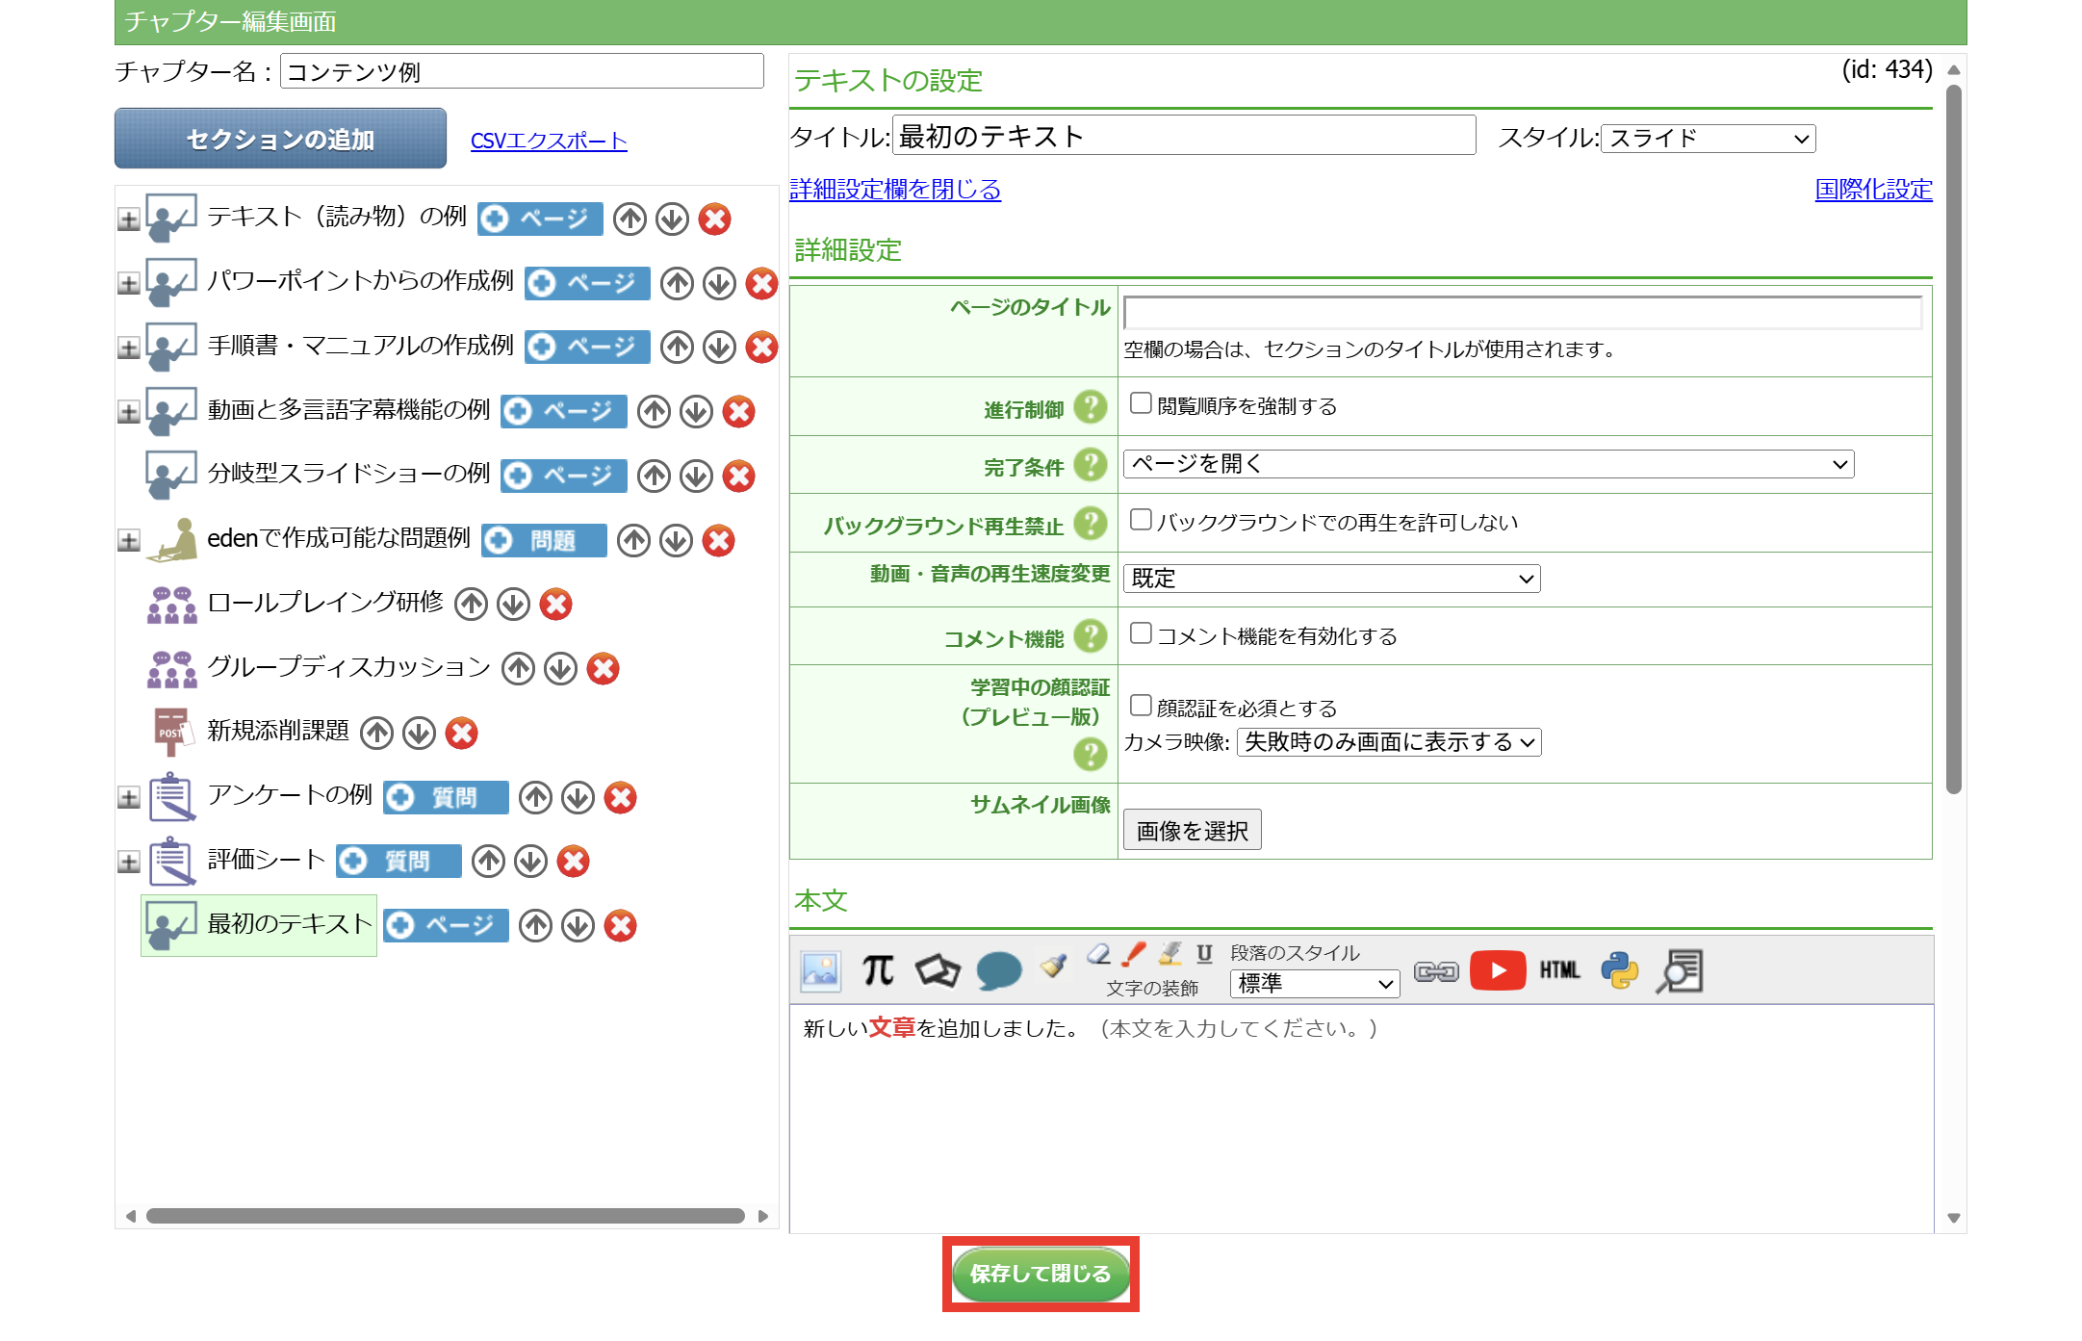Add a 問題 to edenで作成可能な問題例
Viewport: 2082px width, 1341px height.
pyautogui.click(x=544, y=541)
